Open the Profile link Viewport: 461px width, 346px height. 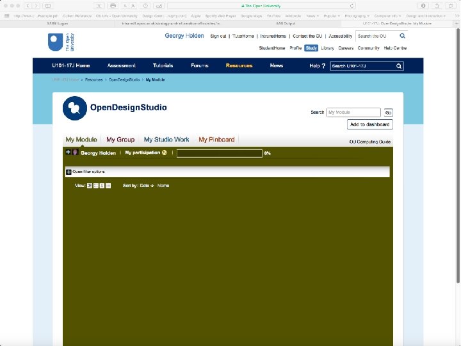(295, 48)
